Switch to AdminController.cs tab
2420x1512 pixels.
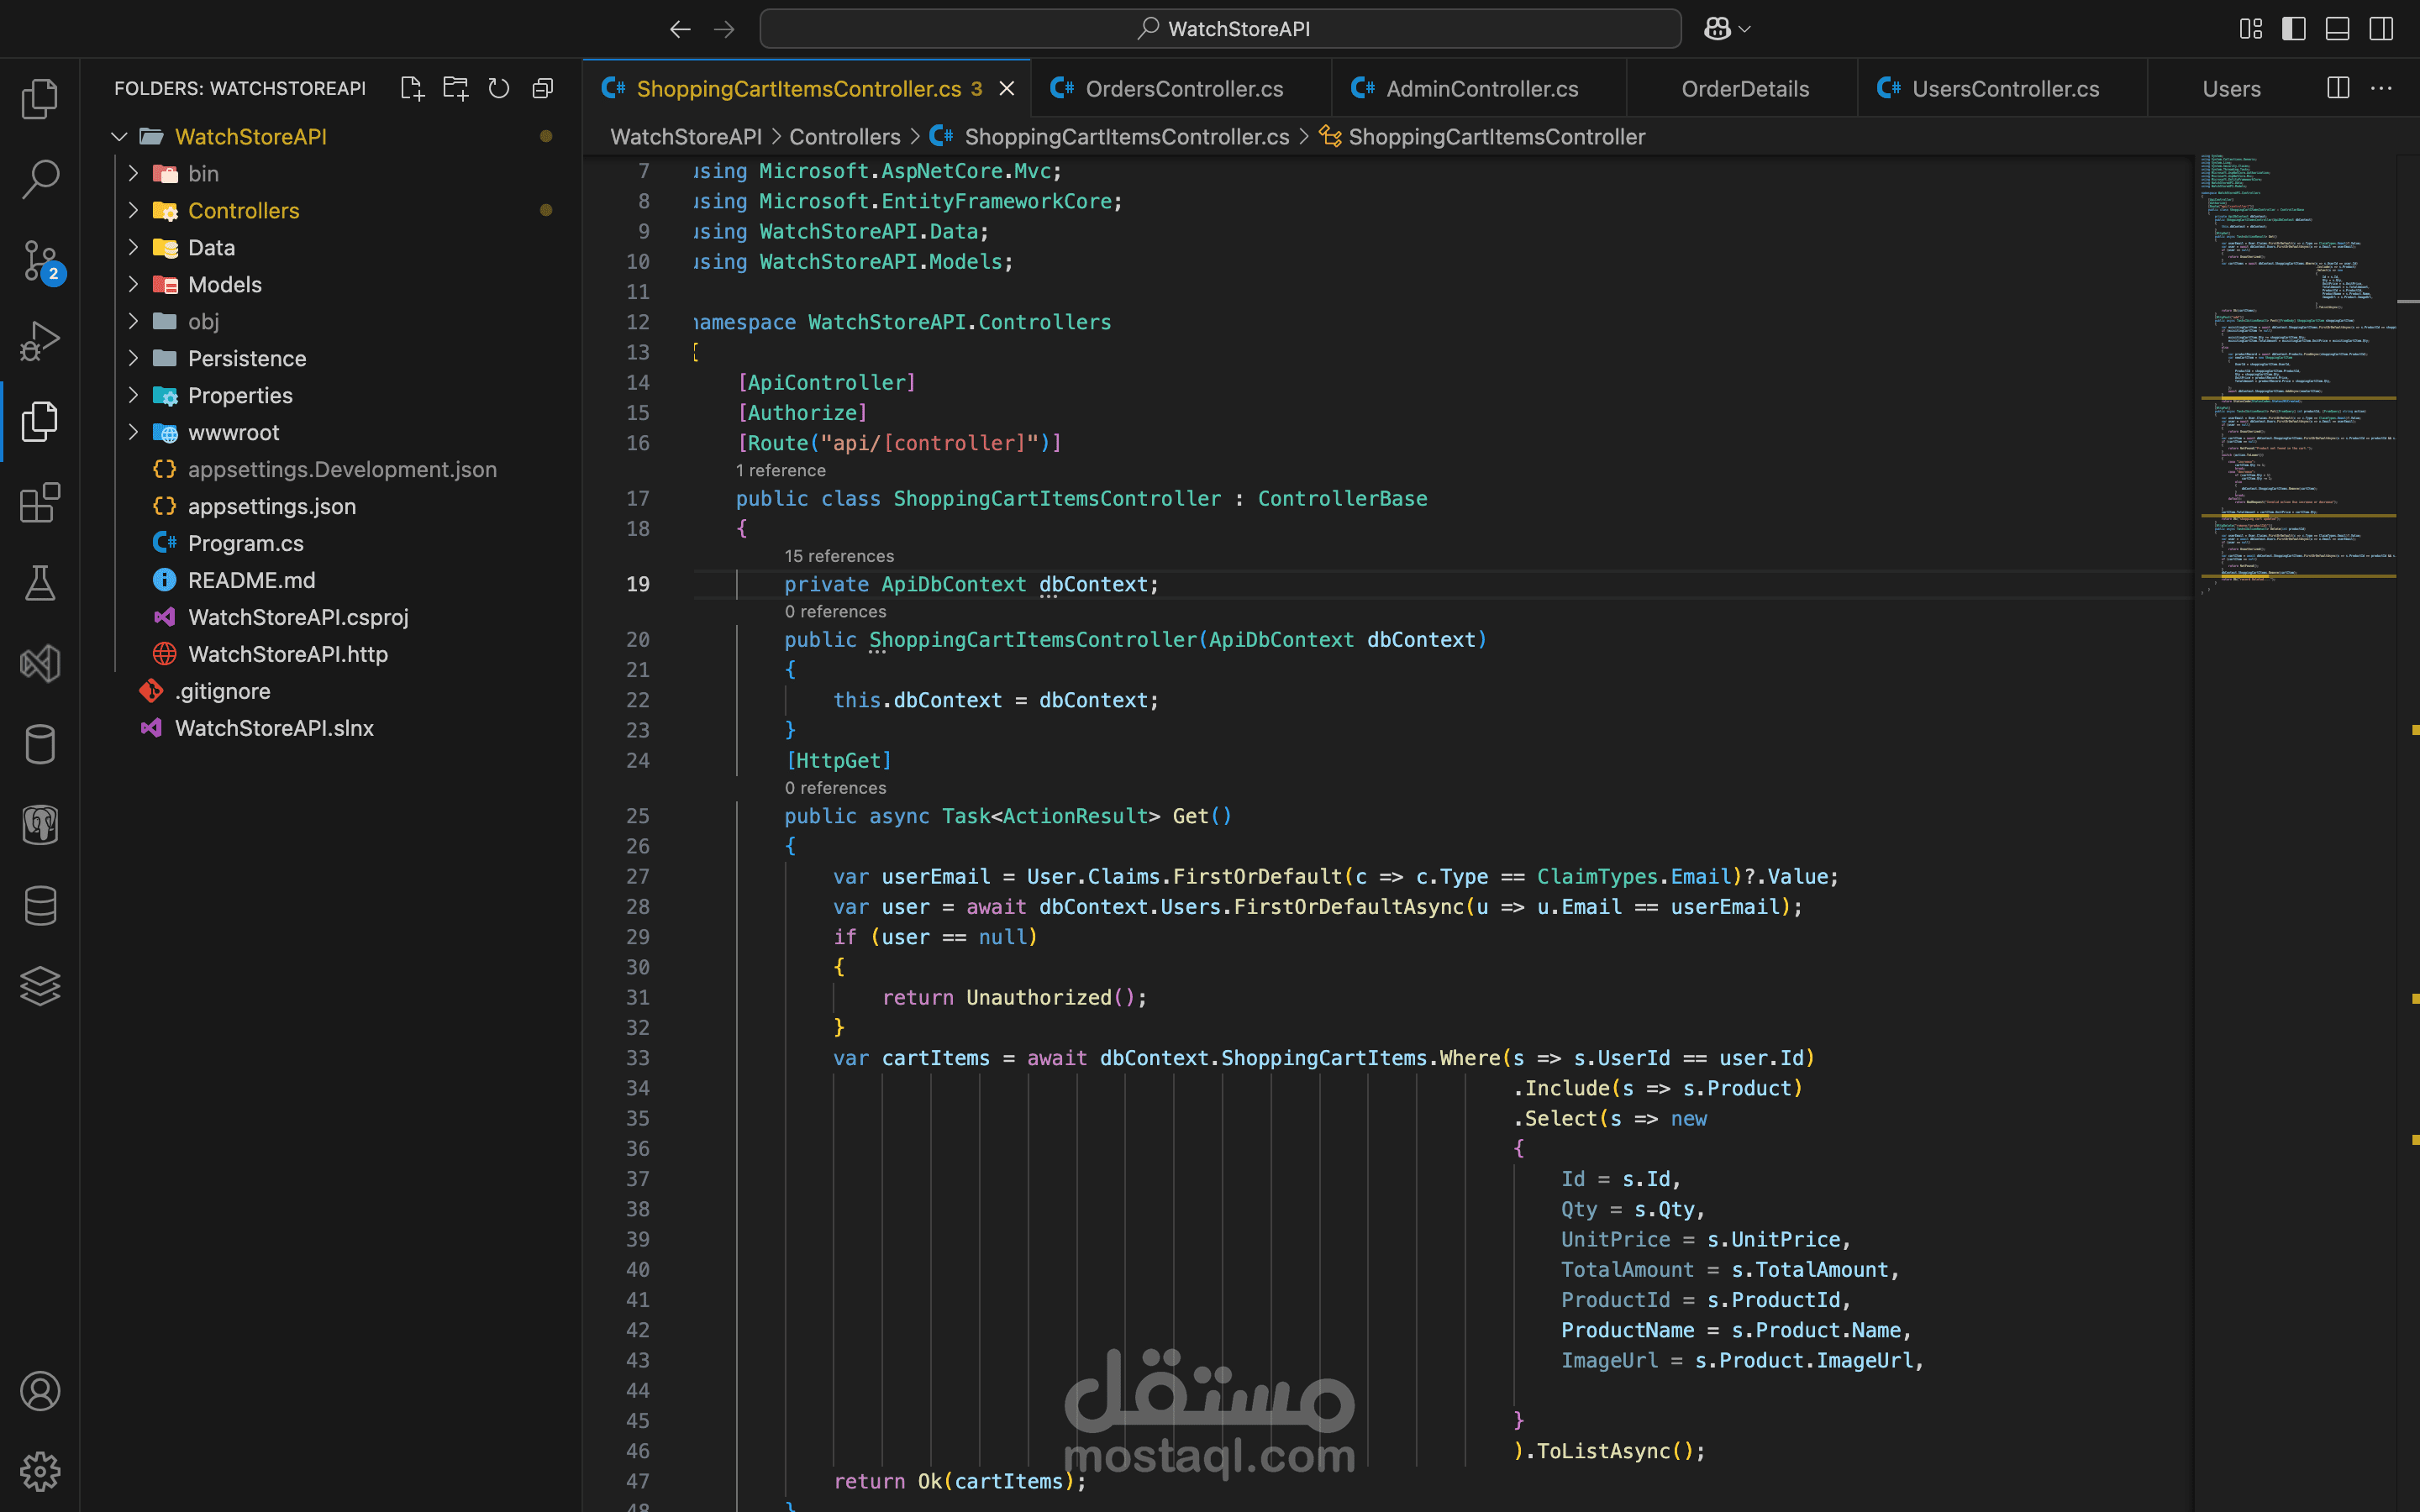tap(1480, 88)
